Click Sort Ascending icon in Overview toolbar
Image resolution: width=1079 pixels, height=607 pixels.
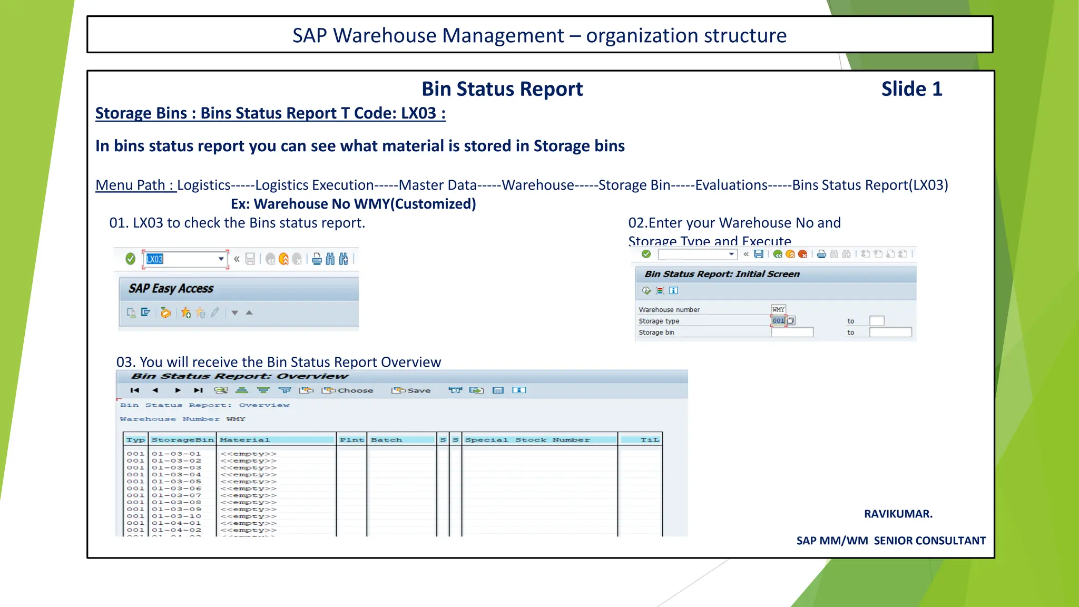[x=242, y=390]
